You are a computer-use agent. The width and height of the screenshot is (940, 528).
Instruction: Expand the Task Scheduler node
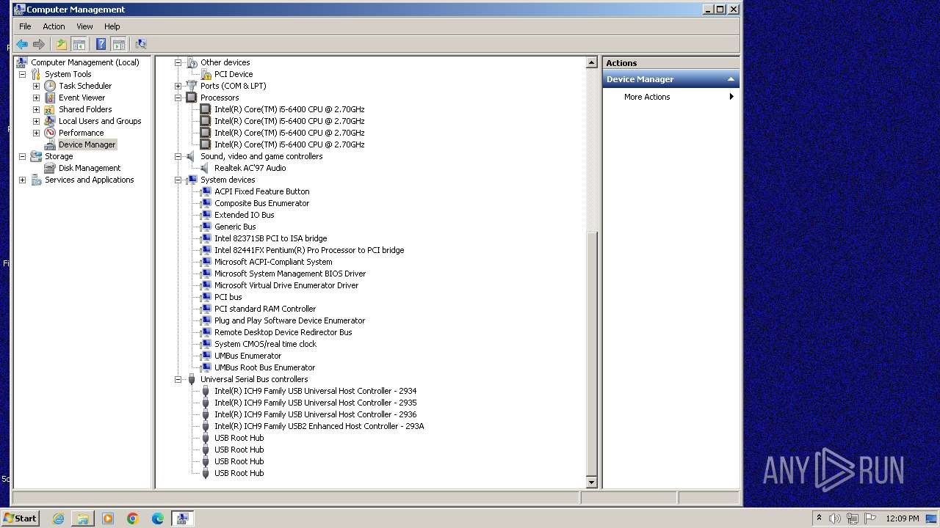(36, 86)
